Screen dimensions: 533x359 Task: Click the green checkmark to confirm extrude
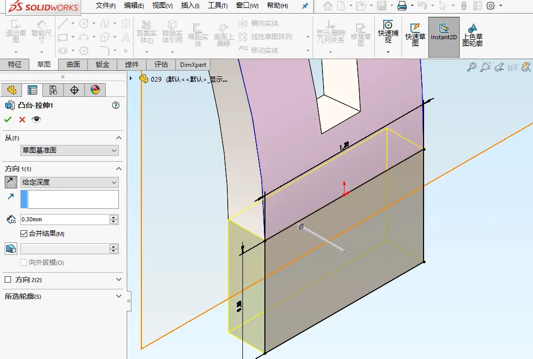click(x=8, y=119)
